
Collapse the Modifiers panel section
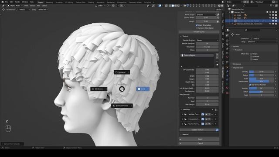[181, 109]
